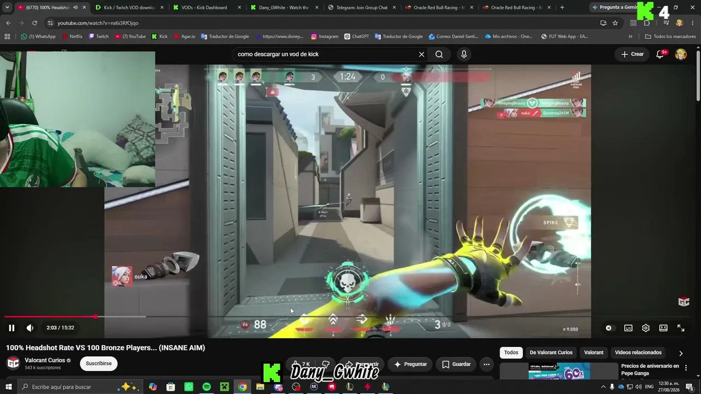View site information icon in address bar
Screen dimensions: 701x394
pos(50,23)
